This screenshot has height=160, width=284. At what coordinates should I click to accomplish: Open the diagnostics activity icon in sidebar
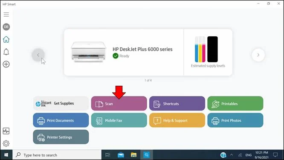click(x=6, y=131)
